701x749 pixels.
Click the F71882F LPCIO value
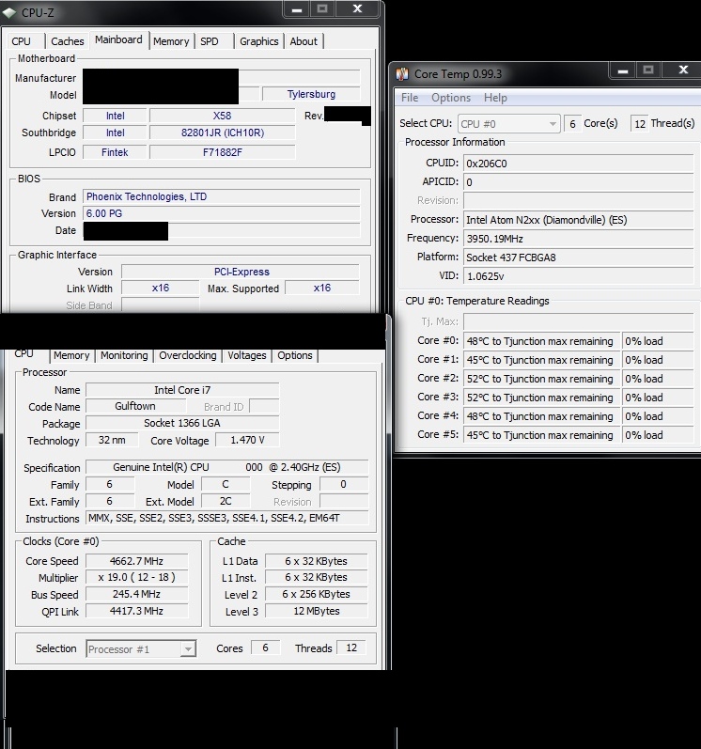click(222, 152)
